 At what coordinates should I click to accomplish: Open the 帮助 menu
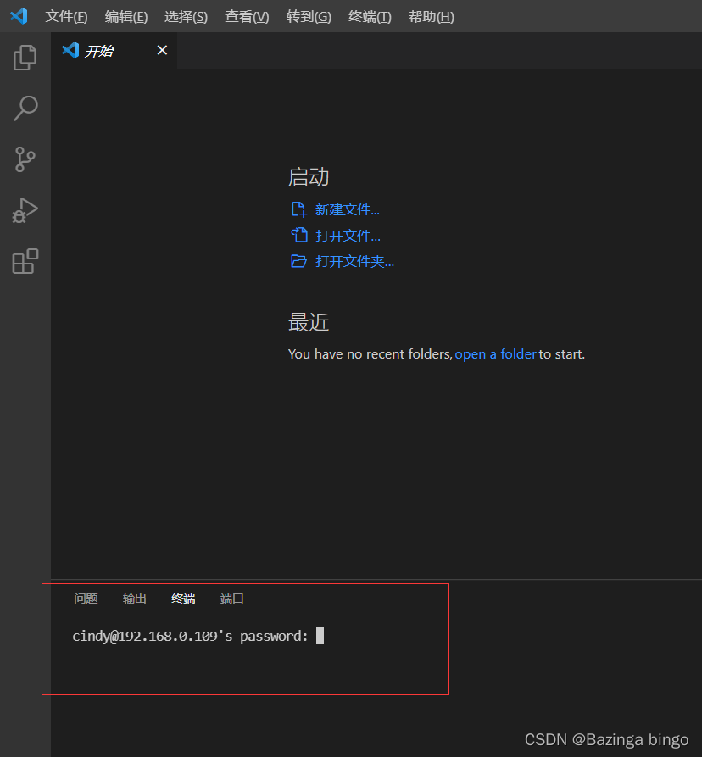point(431,16)
